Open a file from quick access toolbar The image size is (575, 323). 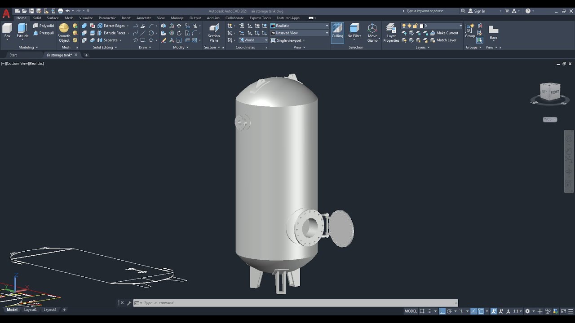pyautogui.click(x=24, y=11)
